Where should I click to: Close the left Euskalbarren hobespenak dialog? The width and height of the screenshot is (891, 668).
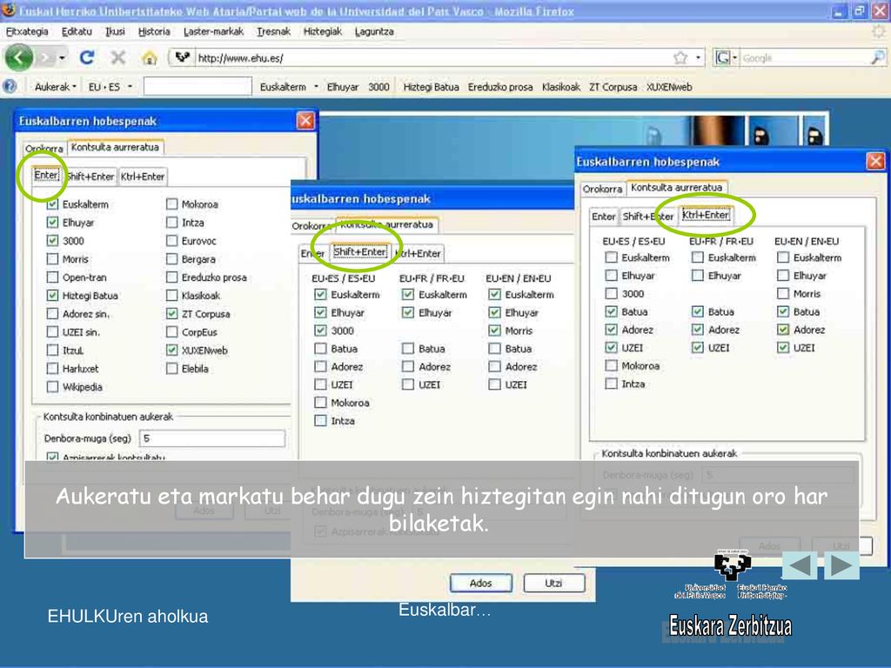305,120
